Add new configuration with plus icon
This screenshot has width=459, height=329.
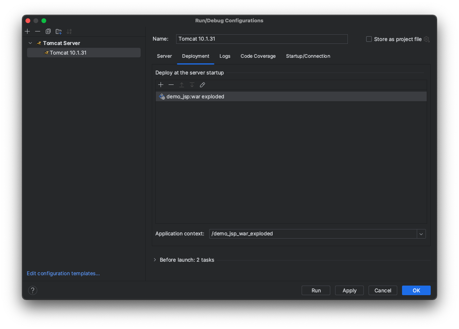27,31
